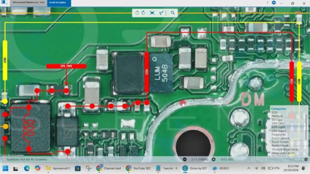
Task: Zoom in with the plus button
Action: pos(214,159)
